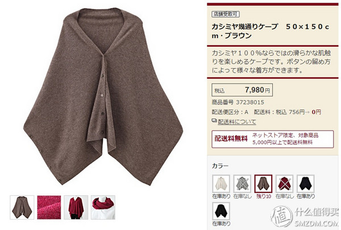Viewport: 341px width, 230px height.
Task: Click the main brown cashmere cape image
Action: [x=103, y=97]
